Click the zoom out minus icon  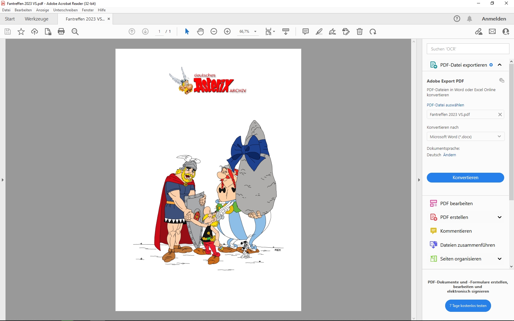(214, 31)
